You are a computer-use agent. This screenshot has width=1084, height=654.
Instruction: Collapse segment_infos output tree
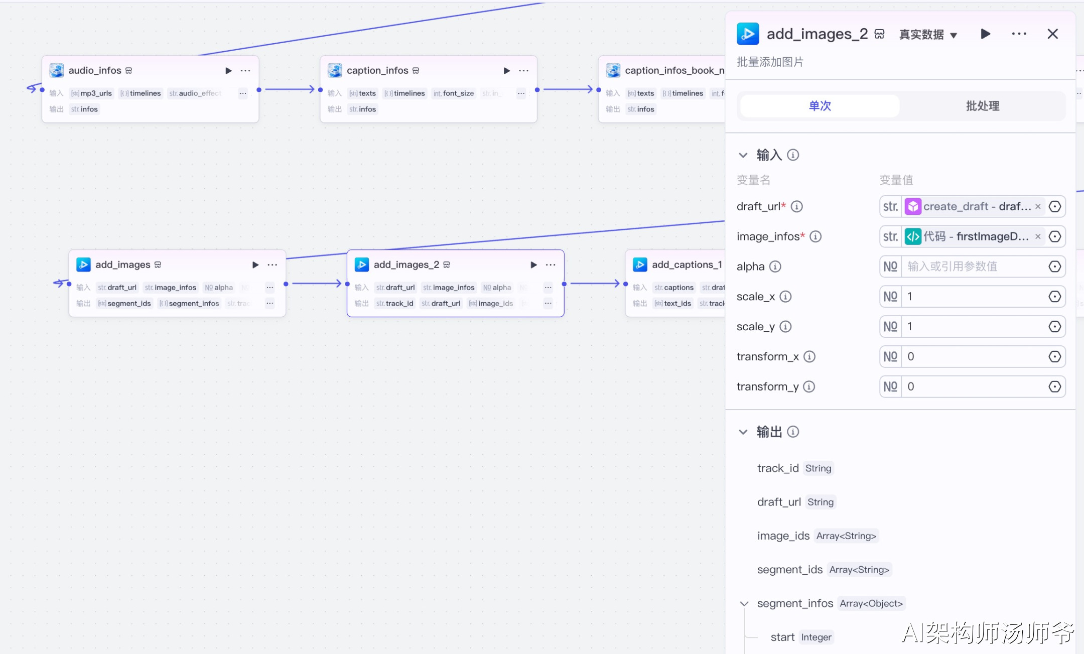pyautogui.click(x=744, y=603)
